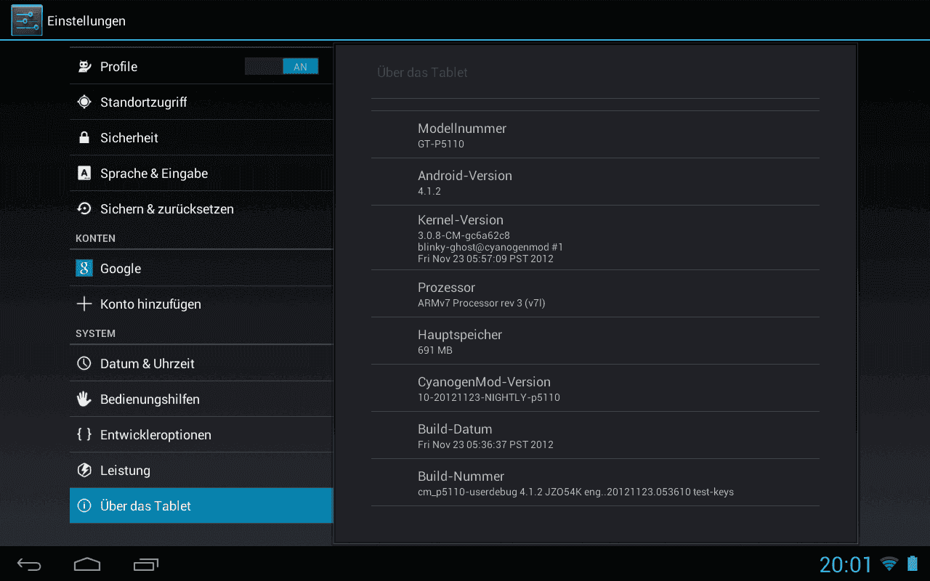
Task: Tap the Über das Tablet panel heading
Action: [x=422, y=73]
